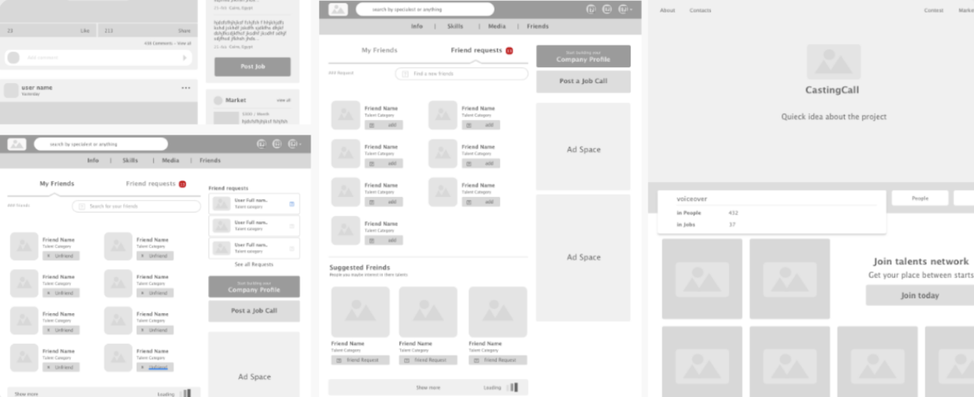
Task: Click the logo image on My Friends screen
Action: coord(17,144)
